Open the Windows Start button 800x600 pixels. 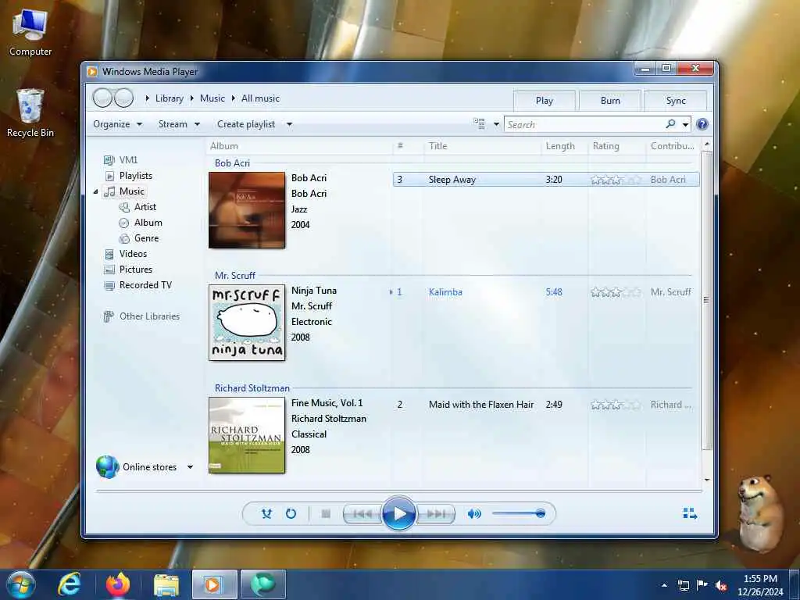coord(20,584)
